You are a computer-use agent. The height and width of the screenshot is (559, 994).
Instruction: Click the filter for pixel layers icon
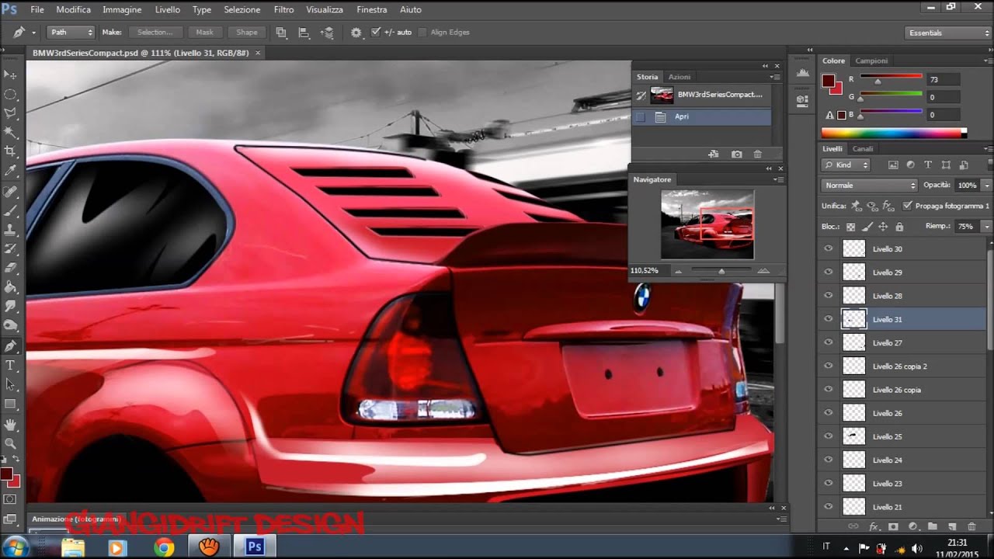pos(893,165)
